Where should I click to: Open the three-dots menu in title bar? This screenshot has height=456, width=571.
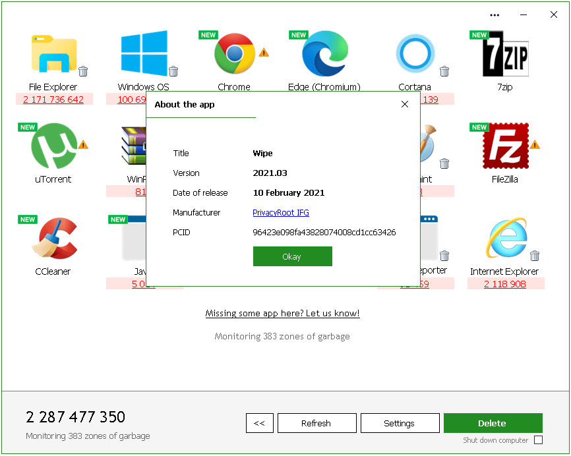coord(495,15)
